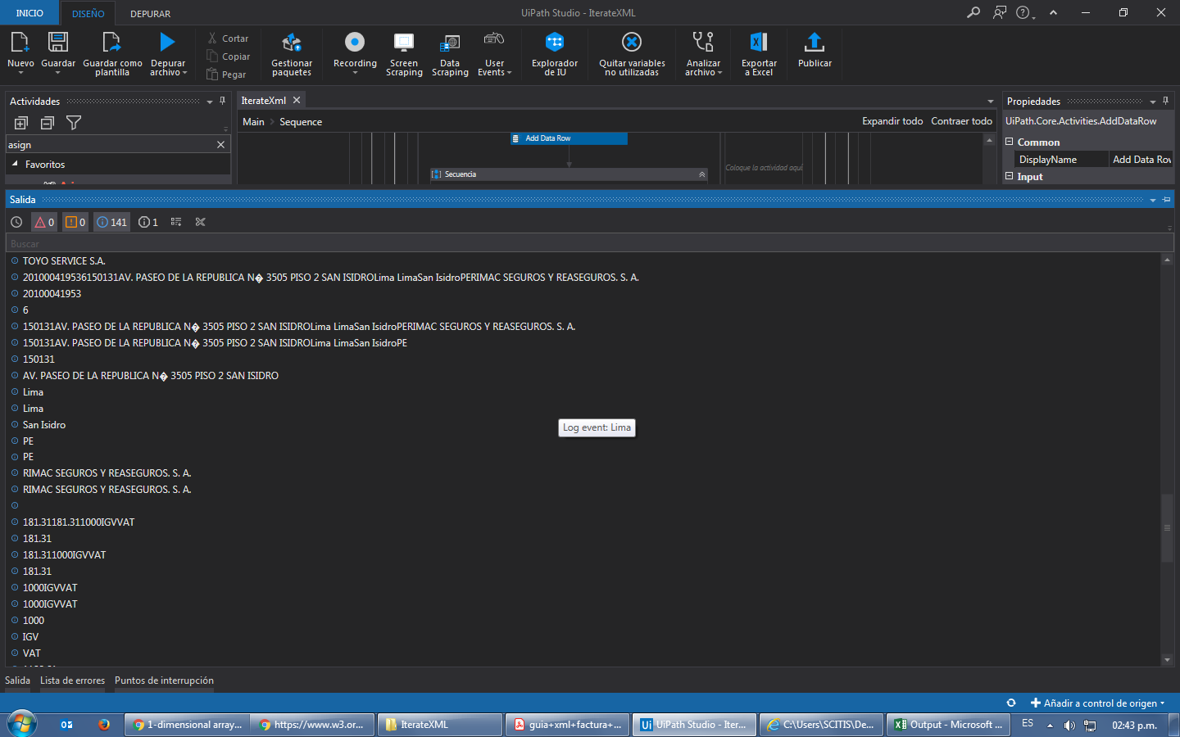The height and width of the screenshot is (737, 1180).
Task: Expand all activities tree icon
Action: tap(21, 123)
